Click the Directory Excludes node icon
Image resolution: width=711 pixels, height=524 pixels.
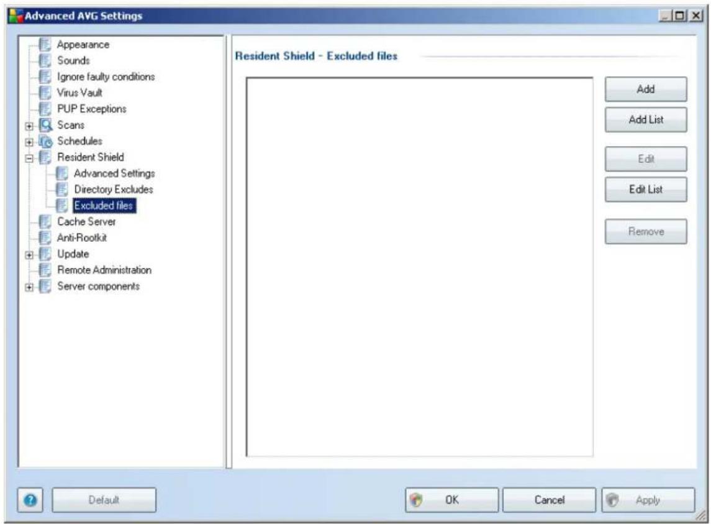coord(61,190)
